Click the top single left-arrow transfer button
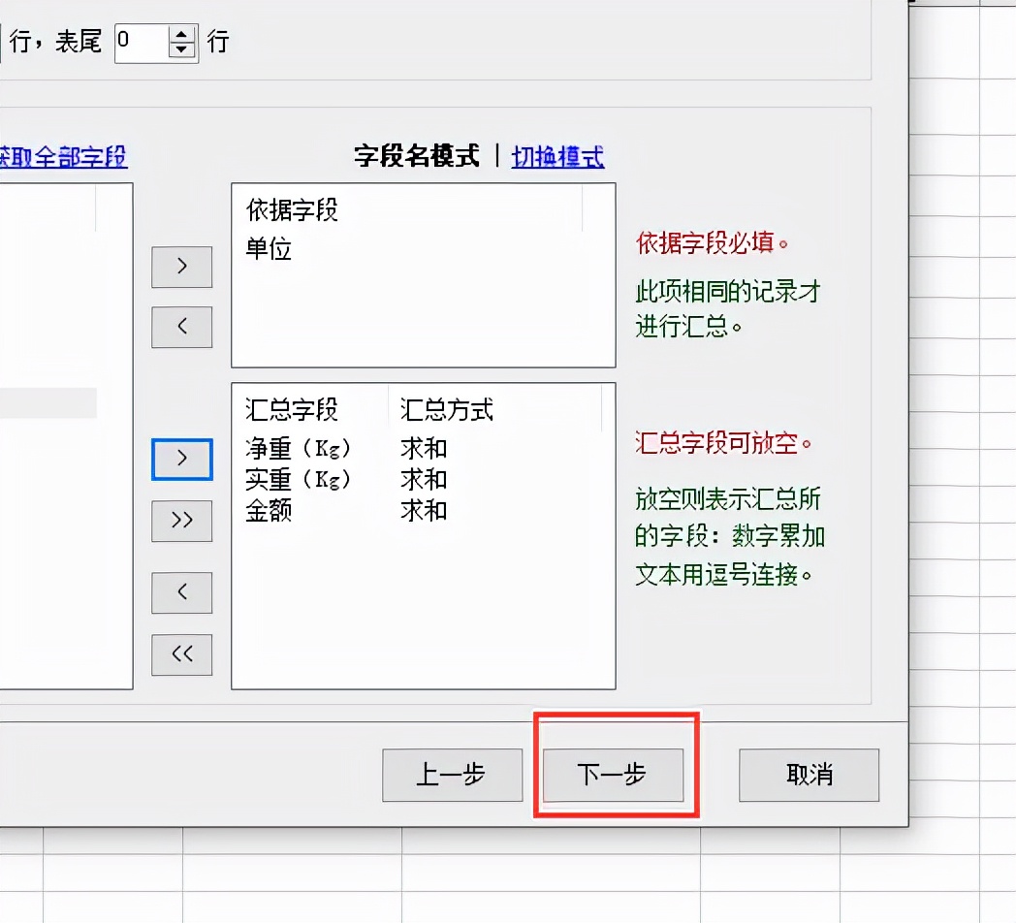This screenshot has height=923, width=1016. (x=181, y=327)
